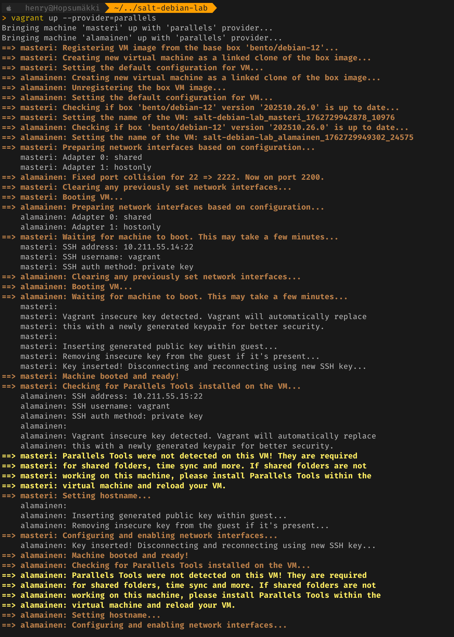
Task: Click 'masteri: Machine booted and ready!' line
Action: (x=99, y=376)
